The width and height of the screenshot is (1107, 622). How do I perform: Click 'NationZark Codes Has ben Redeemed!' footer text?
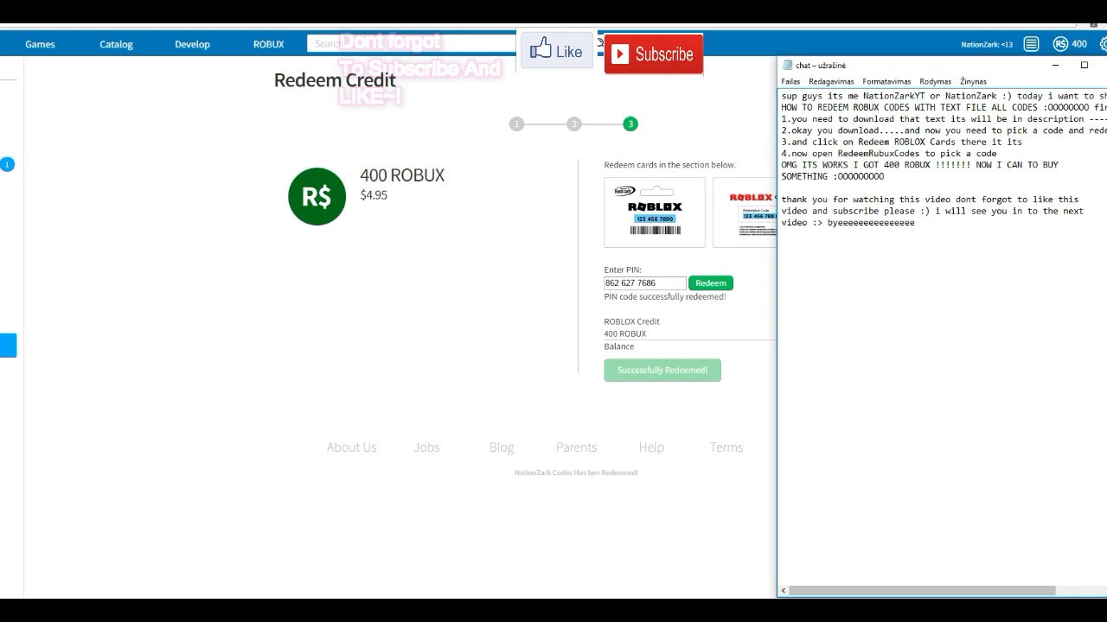click(576, 473)
